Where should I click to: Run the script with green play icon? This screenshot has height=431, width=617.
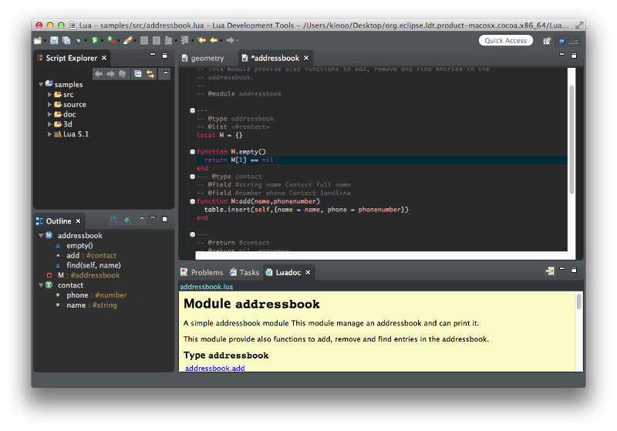coord(94,41)
